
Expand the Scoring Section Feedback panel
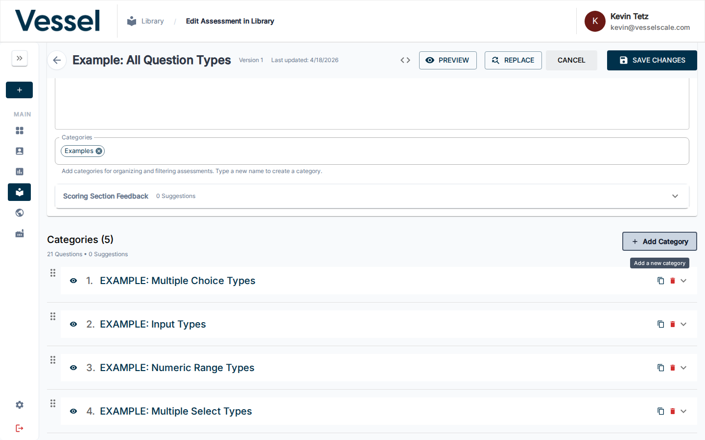(675, 196)
